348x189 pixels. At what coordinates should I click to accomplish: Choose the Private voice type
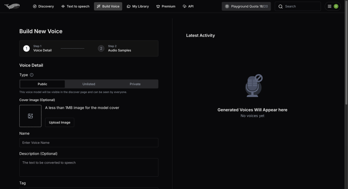[135, 84]
